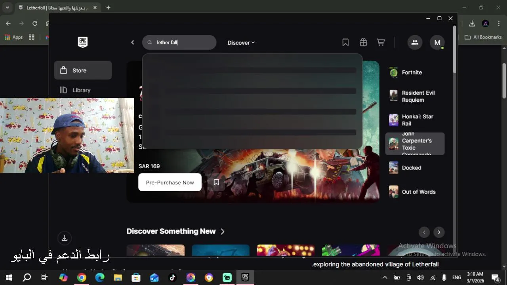Screen dimensions: 507x285
Task: Click the Chrome page vertical scrollbar
Action: pyautogui.click(x=504, y=81)
